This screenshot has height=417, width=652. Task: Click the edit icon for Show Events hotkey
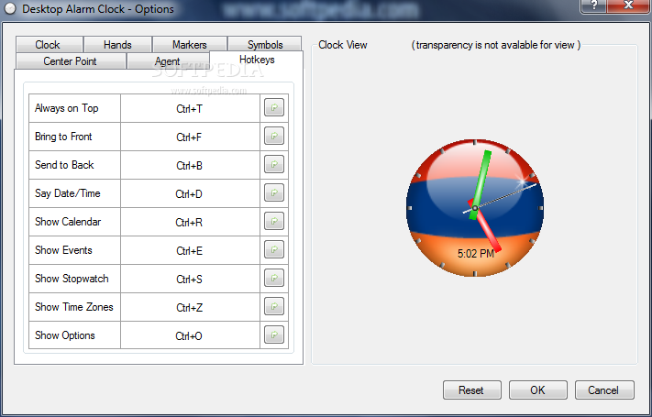coord(274,249)
